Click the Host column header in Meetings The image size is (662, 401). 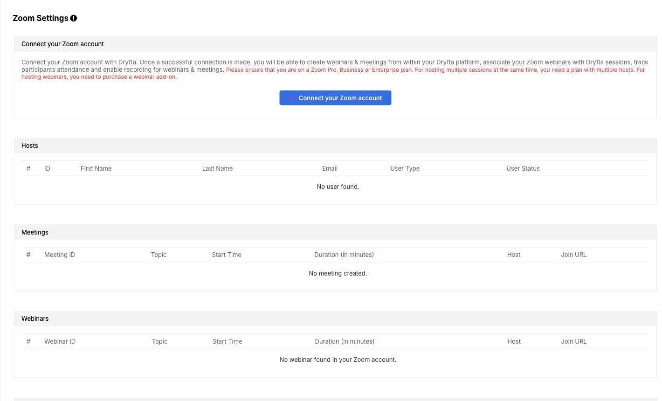514,255
